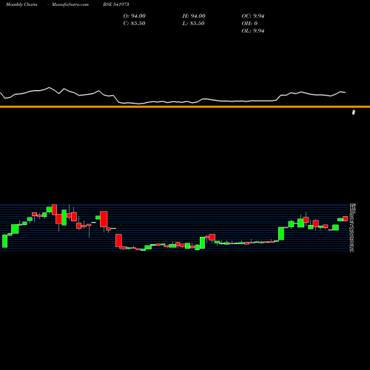Click the 'O: 94.00' open value
Viewport: 370px width, 370px height.
click(x=135, y=16)
